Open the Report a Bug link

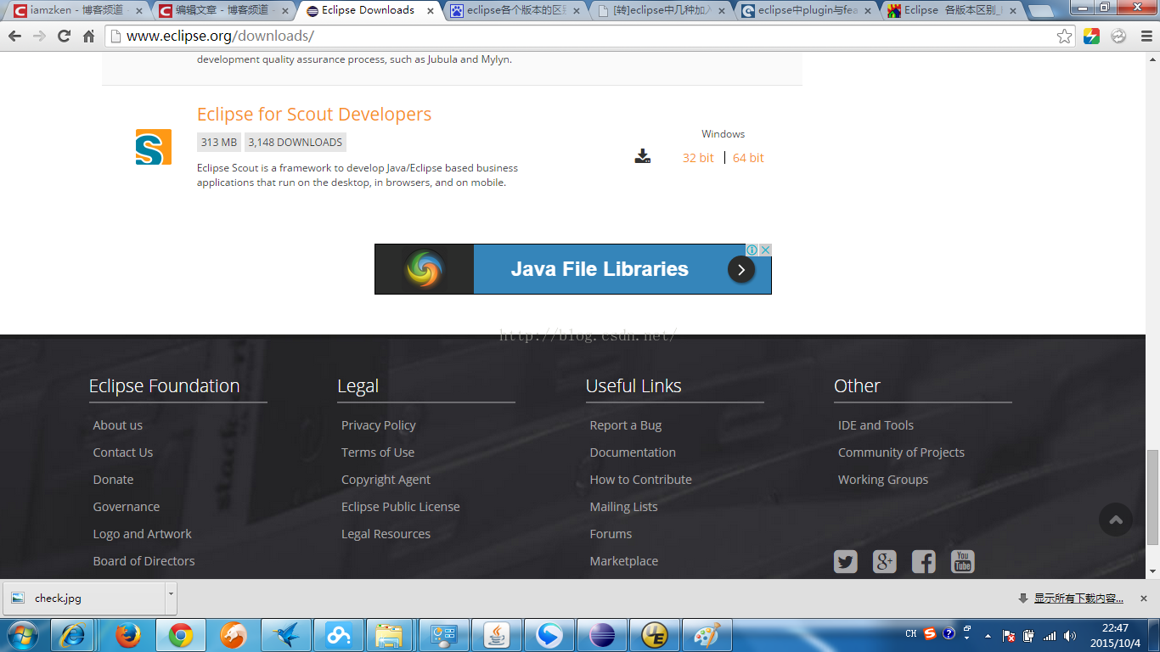626,425
